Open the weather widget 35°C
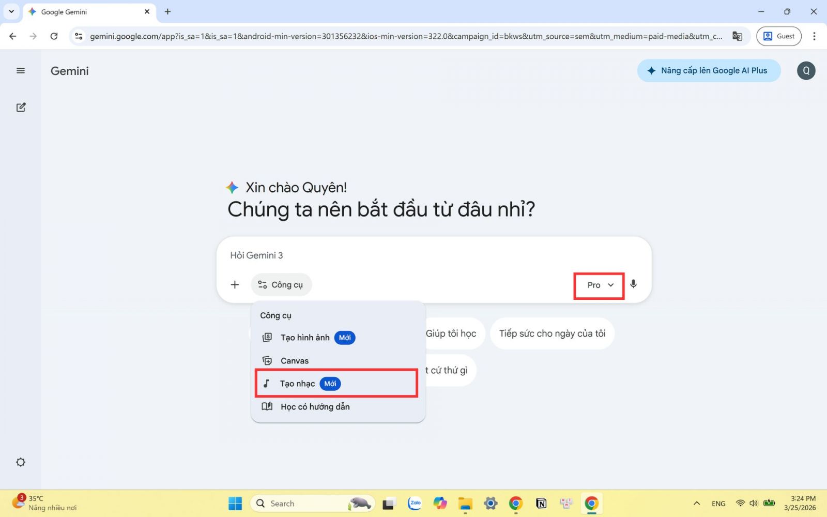The width and height of the screenshot is (827, 517). tap(45, 503)
